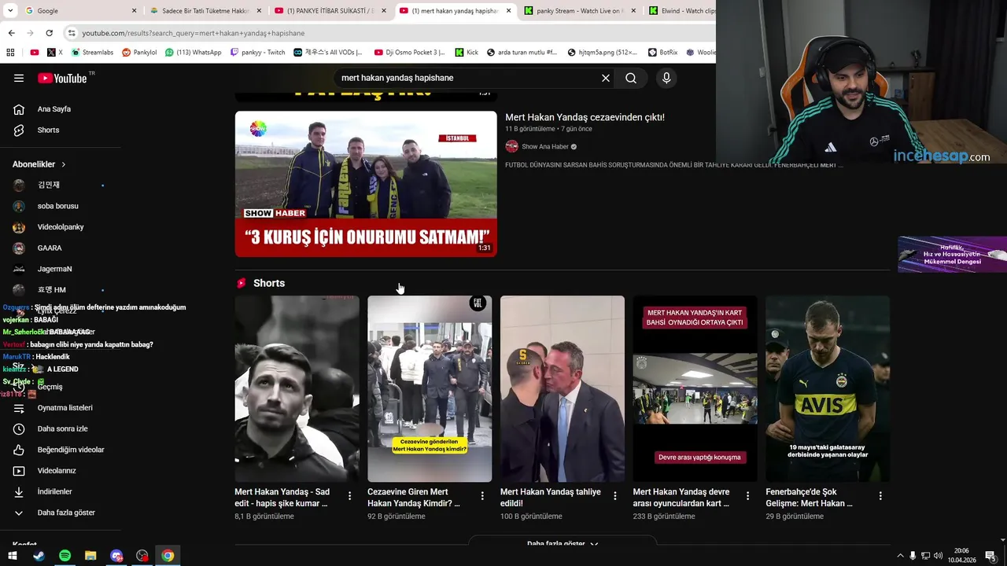
Task: Open soba borusu subscription
Action: click(x=57, y=206)
